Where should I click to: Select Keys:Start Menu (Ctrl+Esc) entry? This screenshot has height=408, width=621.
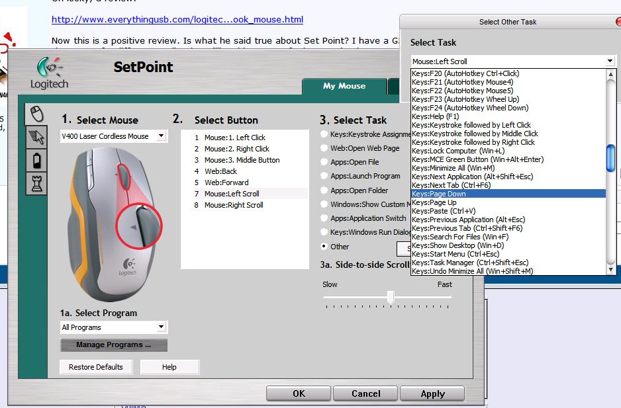(x=508, y=254)
